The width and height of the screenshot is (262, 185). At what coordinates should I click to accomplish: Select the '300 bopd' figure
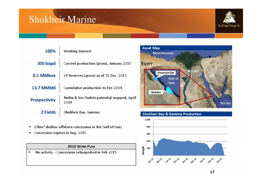pyautogui.click(x=47, y=63)
